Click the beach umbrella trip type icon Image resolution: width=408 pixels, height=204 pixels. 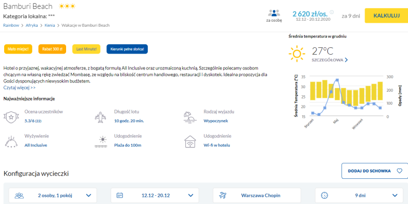point(190,117)
